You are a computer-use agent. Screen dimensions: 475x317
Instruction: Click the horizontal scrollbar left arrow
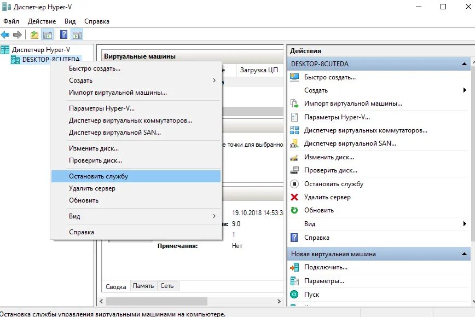coord(101,301)
